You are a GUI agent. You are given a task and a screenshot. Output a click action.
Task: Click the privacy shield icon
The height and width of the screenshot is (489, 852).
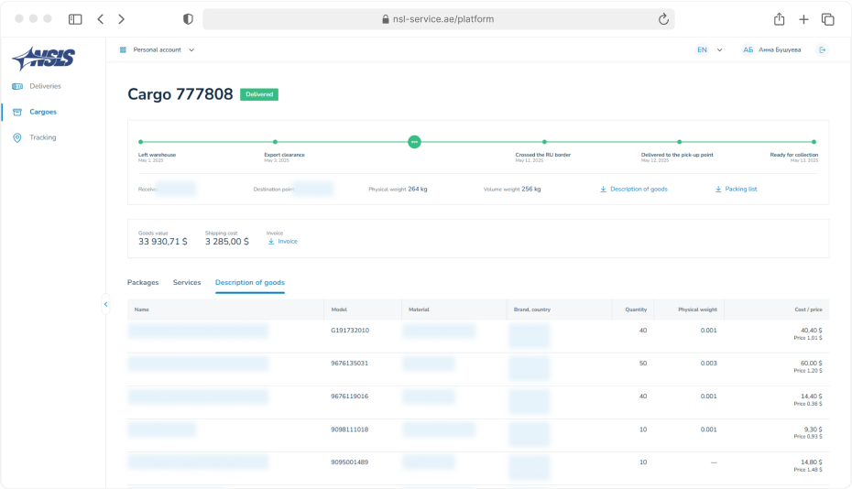(188, 19)
